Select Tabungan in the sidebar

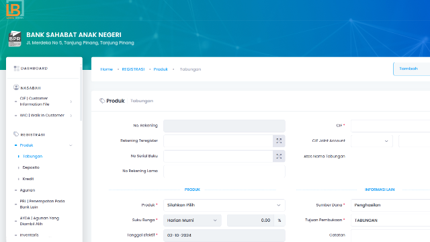tap(32, 157)
